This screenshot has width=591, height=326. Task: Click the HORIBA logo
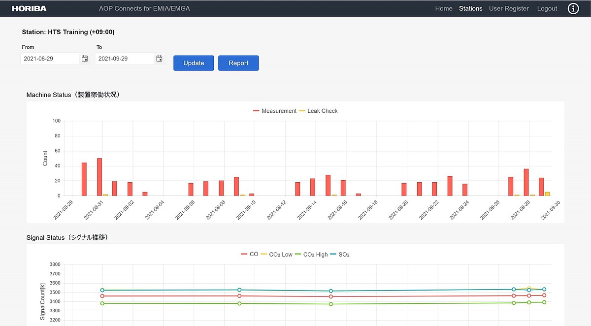(x=29, y=8)
